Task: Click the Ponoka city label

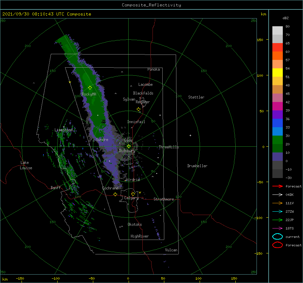Action: point(154,69)
